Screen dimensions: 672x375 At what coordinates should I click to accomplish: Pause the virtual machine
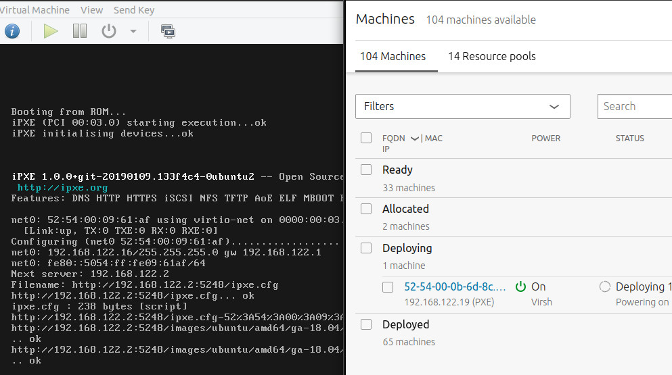click(x=80, y=31)
